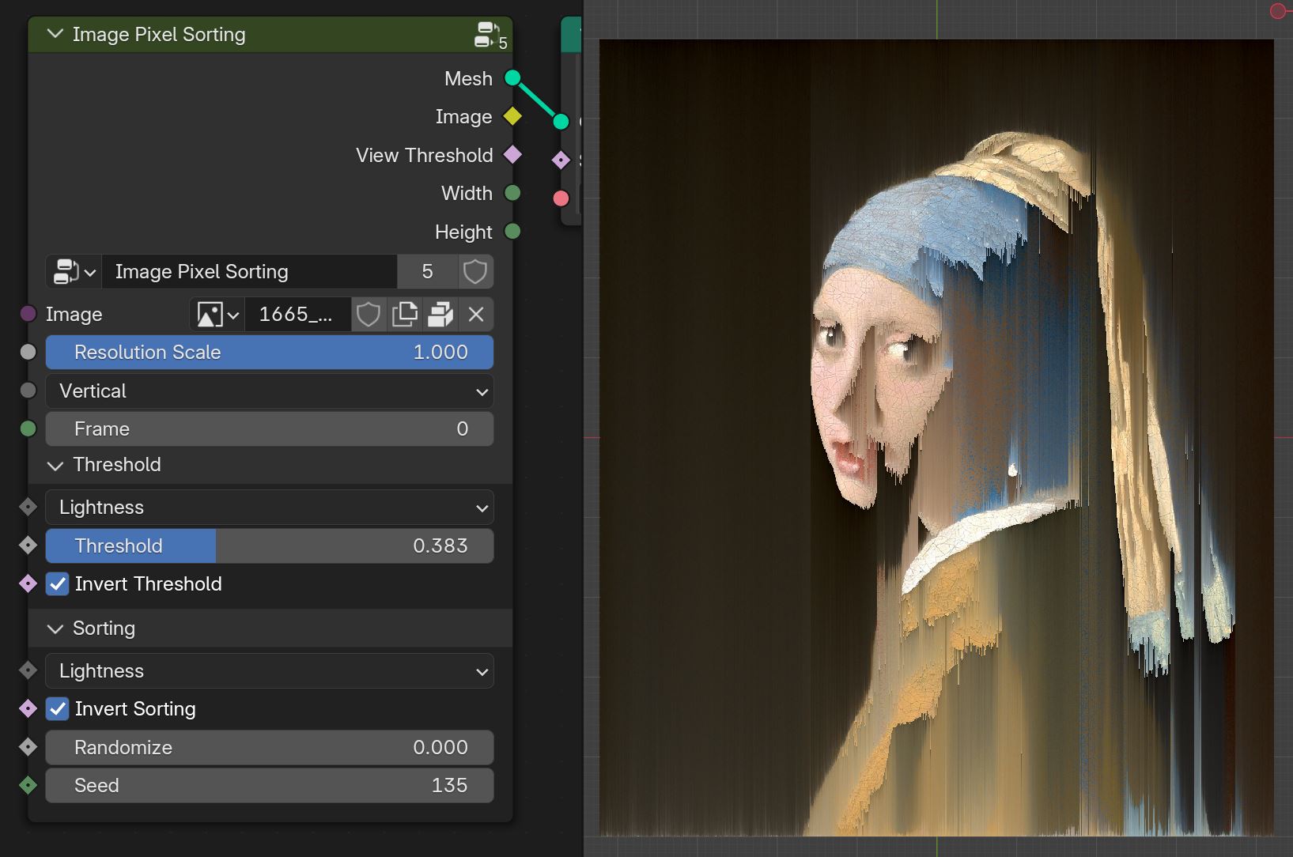Click the socket beside Sorting's Lightness dropdown
1293x857 pixels.
(x=28, y=670)
